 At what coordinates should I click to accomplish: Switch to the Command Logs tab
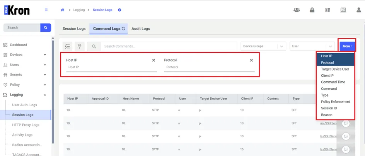click(109, 29)
